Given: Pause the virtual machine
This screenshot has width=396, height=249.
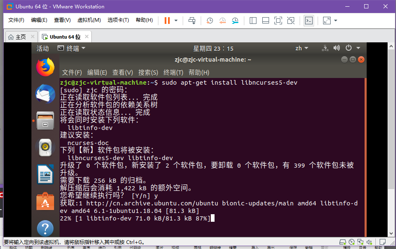Looking at the screenshot, I should 167,21.
